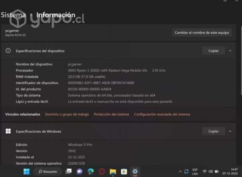Click the sync update tray icon
242x177 pixels.
[x=186, y=171]
